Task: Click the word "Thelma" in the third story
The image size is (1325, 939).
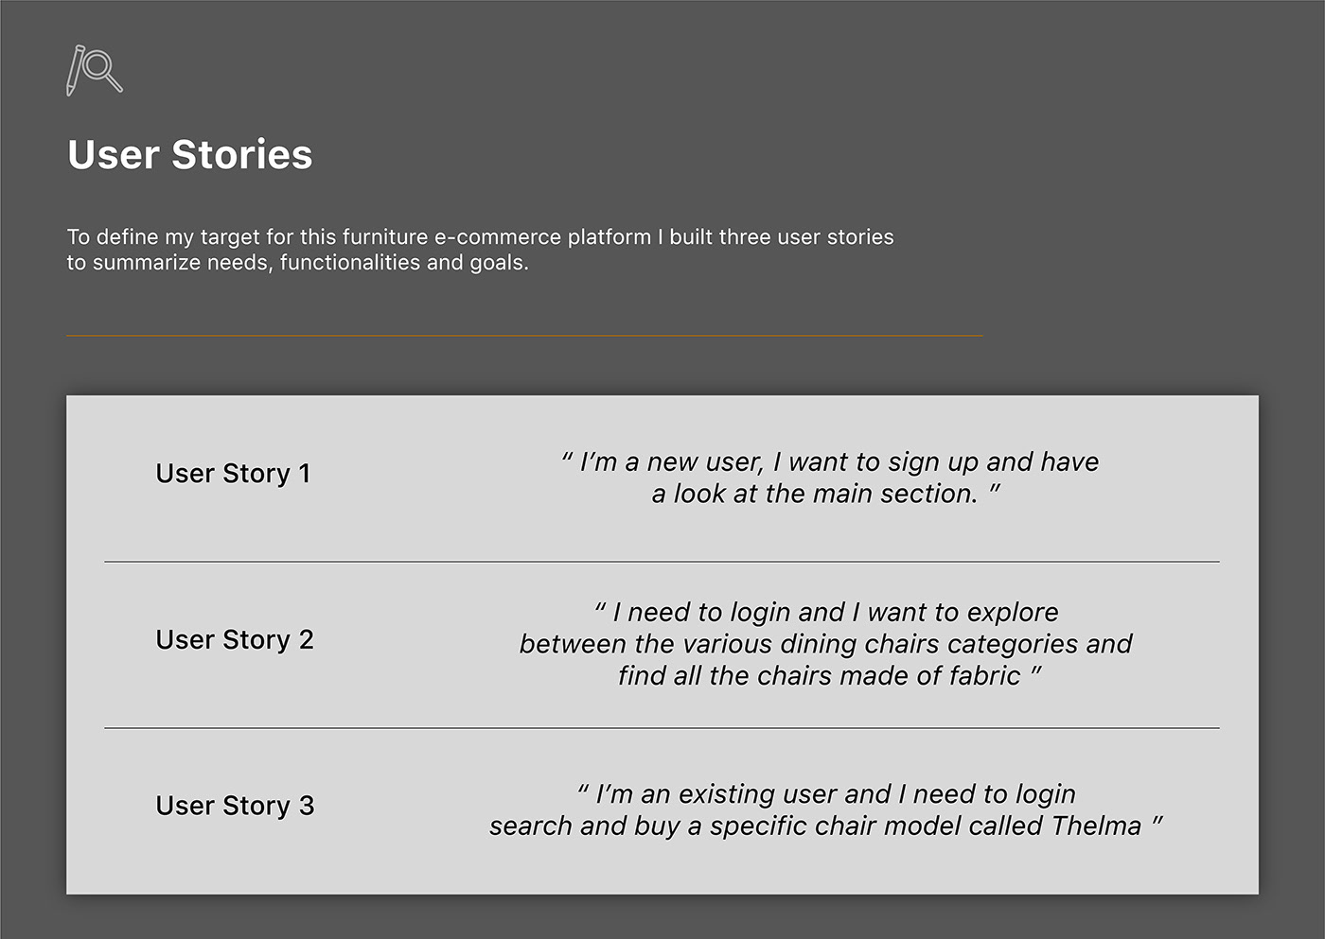Action: [1096, 826]
